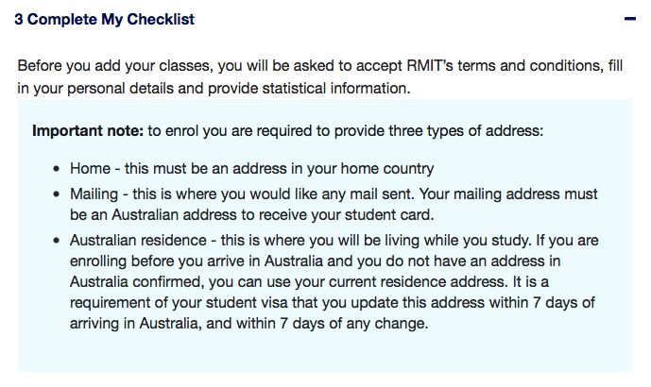Click the bullet marker beside Australian residence
The height and width of the screenshot is (387, 651).
coord(57,241)
